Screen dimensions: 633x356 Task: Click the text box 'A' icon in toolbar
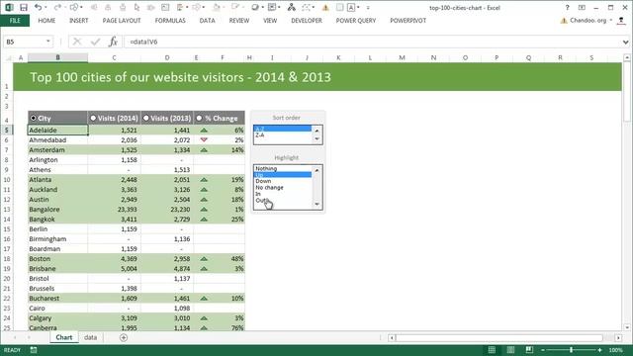[x=351, y=7]
